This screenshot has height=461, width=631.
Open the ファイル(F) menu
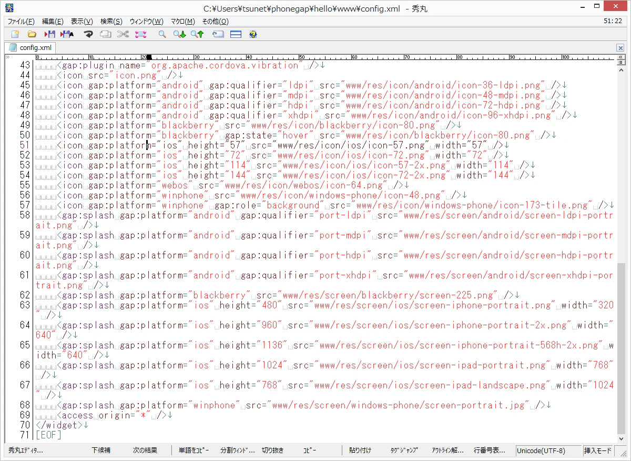click(21, 22)
